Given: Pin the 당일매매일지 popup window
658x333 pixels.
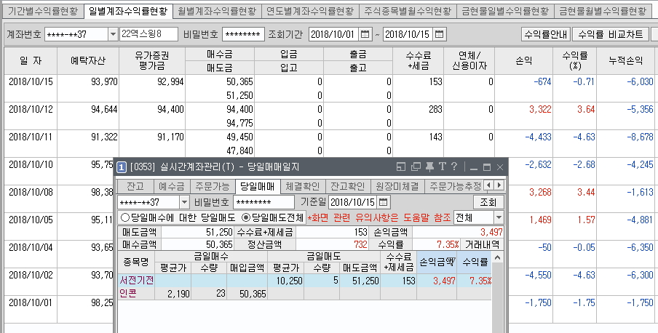Looking at the screenshot, I should point(429,167).
